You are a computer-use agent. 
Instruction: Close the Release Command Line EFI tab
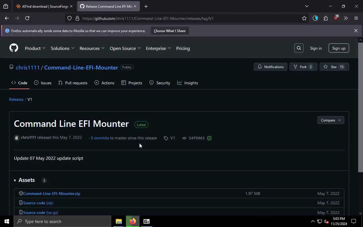[x=135, y=6]
